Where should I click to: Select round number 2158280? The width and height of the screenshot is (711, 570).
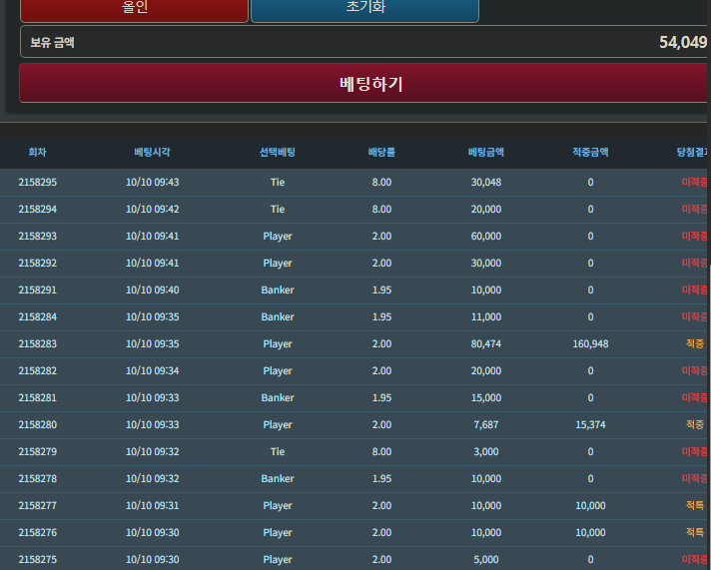point(38,425)
